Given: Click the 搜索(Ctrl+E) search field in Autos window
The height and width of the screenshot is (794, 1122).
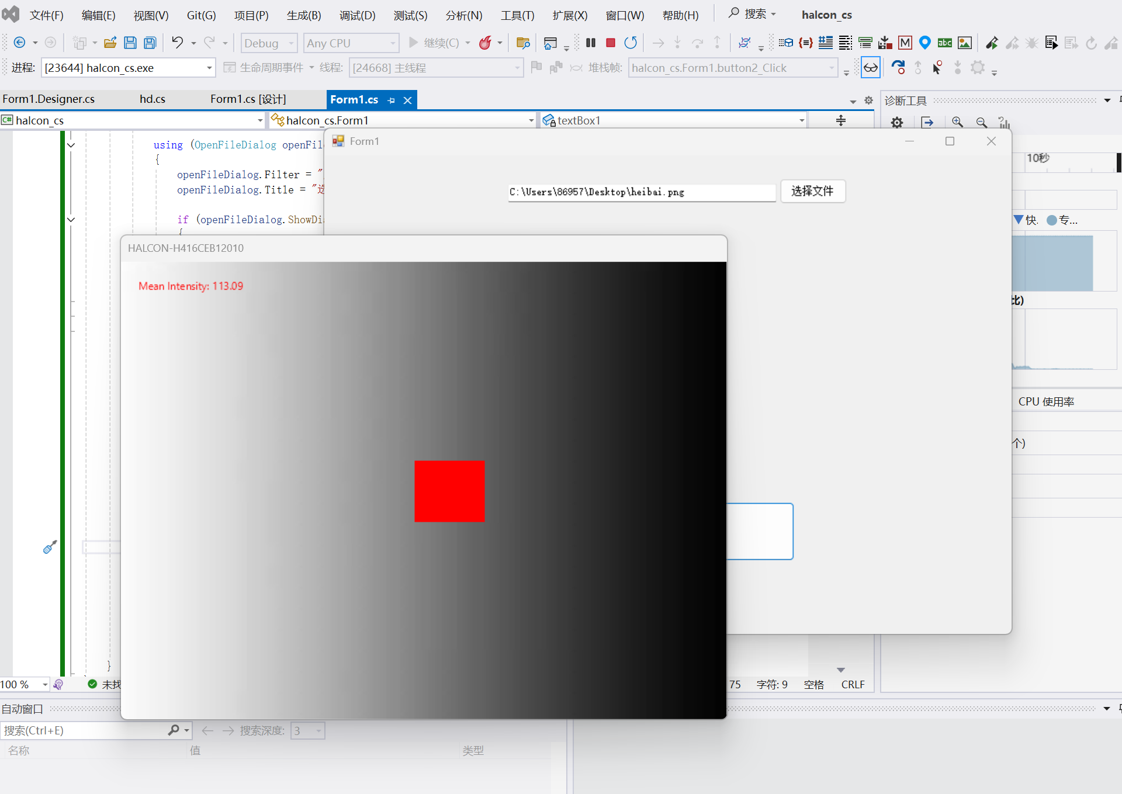Looking at the screenshot, I should pyautogui.click(x=85, y=730).
